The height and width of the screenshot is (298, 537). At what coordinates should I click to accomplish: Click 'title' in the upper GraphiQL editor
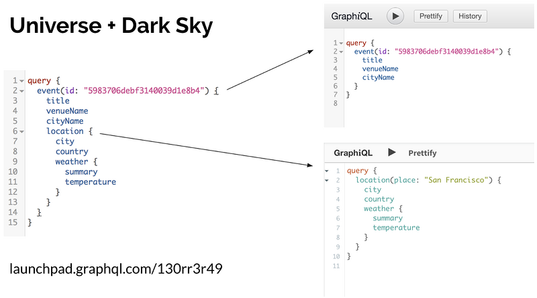(373, 60)
